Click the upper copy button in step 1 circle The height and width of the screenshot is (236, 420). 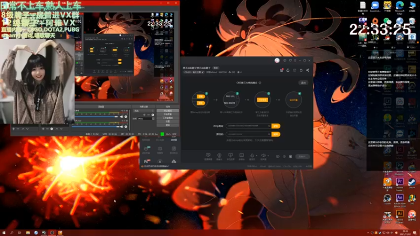pyautogui.click(x=201, y=96)
